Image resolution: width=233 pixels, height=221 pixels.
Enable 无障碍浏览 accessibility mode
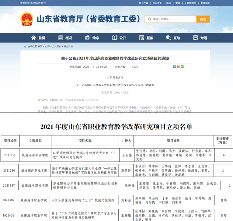click(x=190, y=3)
